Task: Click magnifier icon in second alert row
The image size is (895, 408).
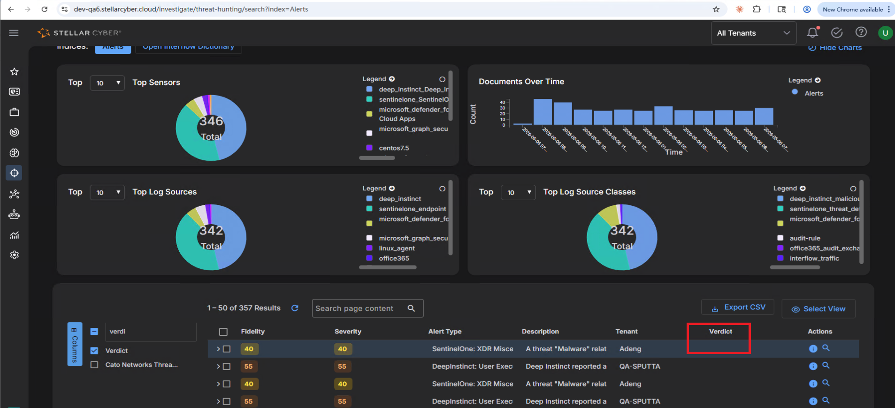Action: click(826, 365)
